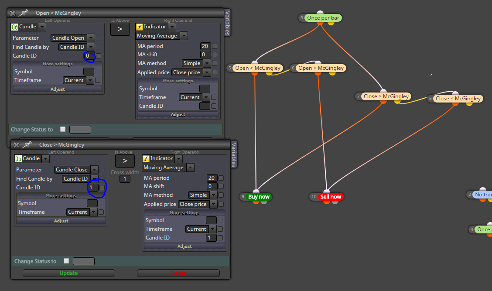Click orange output connector under Buy now

256,202
